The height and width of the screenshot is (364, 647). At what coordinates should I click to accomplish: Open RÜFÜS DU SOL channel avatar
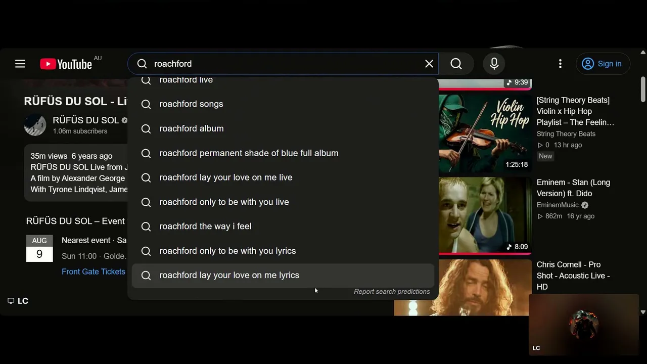[35, 125]
